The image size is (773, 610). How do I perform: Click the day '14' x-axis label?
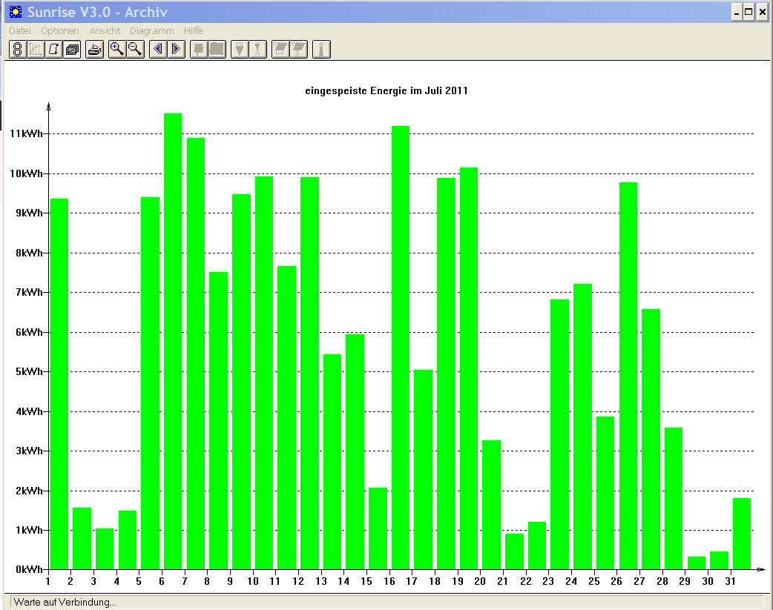(x=343, y=581)
